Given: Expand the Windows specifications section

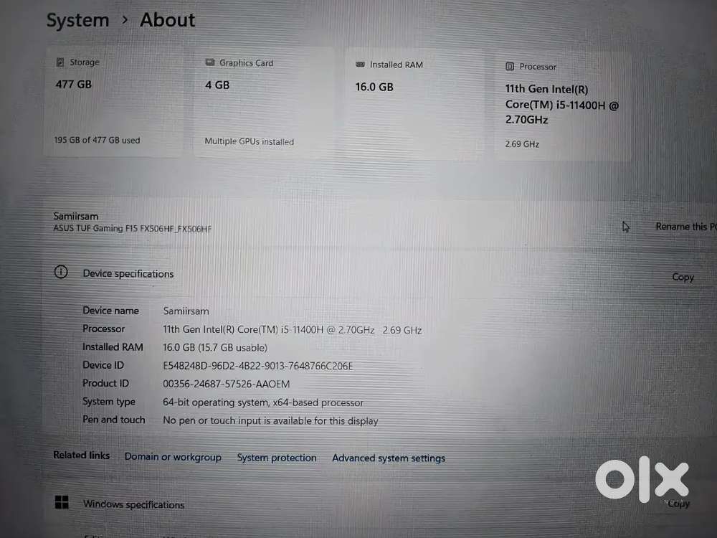Looking at the screenshot, I should 379,504.
